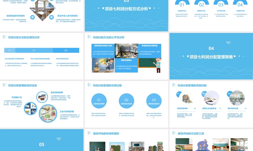Viewport: 253px width, 151px height.
Task: Click the dotted grid icon before 利润分配管理的风险控制
Action: pyautogui.click(x=174, y=85)
